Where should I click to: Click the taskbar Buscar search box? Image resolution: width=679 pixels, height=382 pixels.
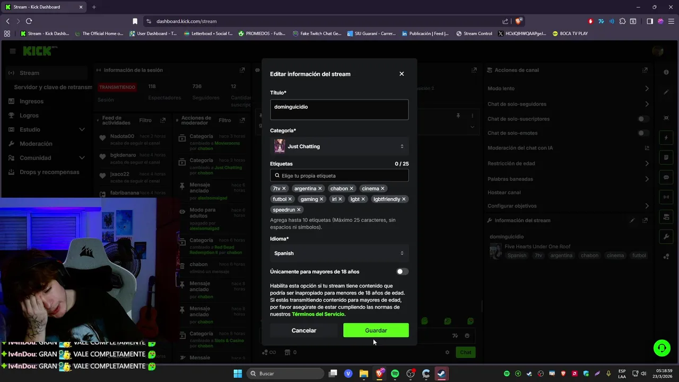click(284, 374)
